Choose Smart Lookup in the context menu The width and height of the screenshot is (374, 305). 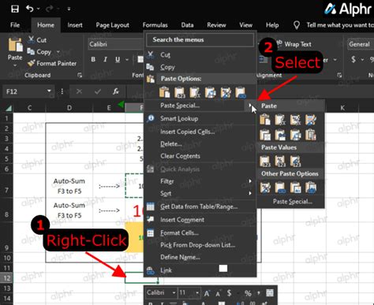click(200, 118)
